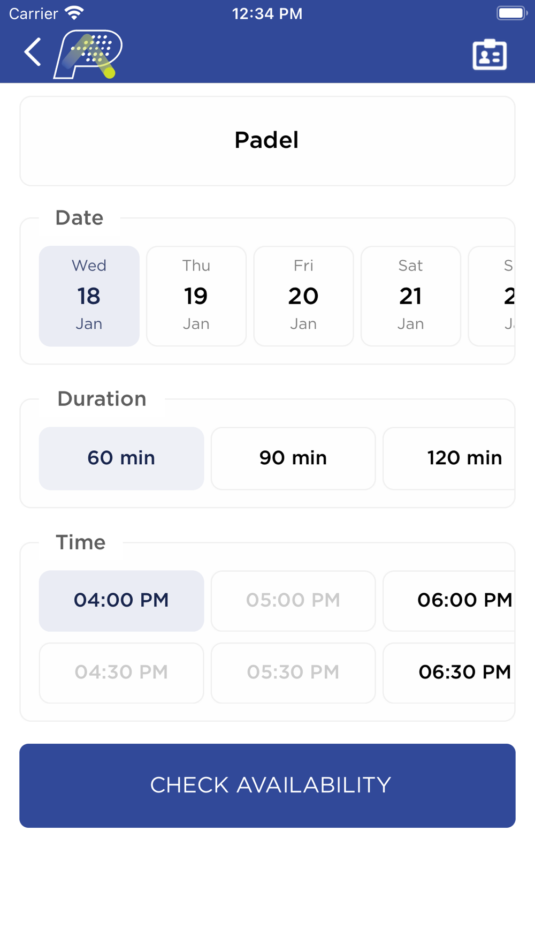
Task: Select 60 min duration
Action: point(121,458)
